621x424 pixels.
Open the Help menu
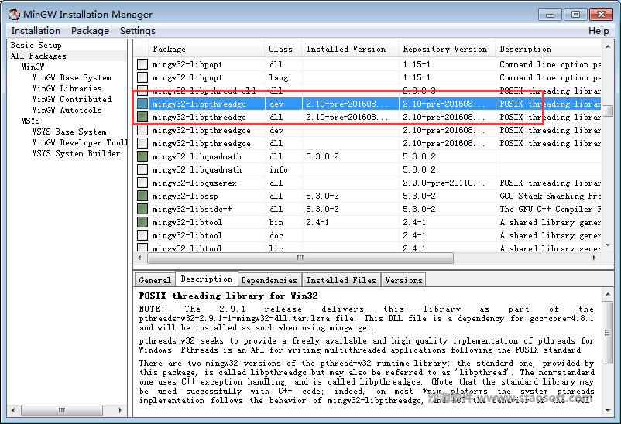click(599, 31)
